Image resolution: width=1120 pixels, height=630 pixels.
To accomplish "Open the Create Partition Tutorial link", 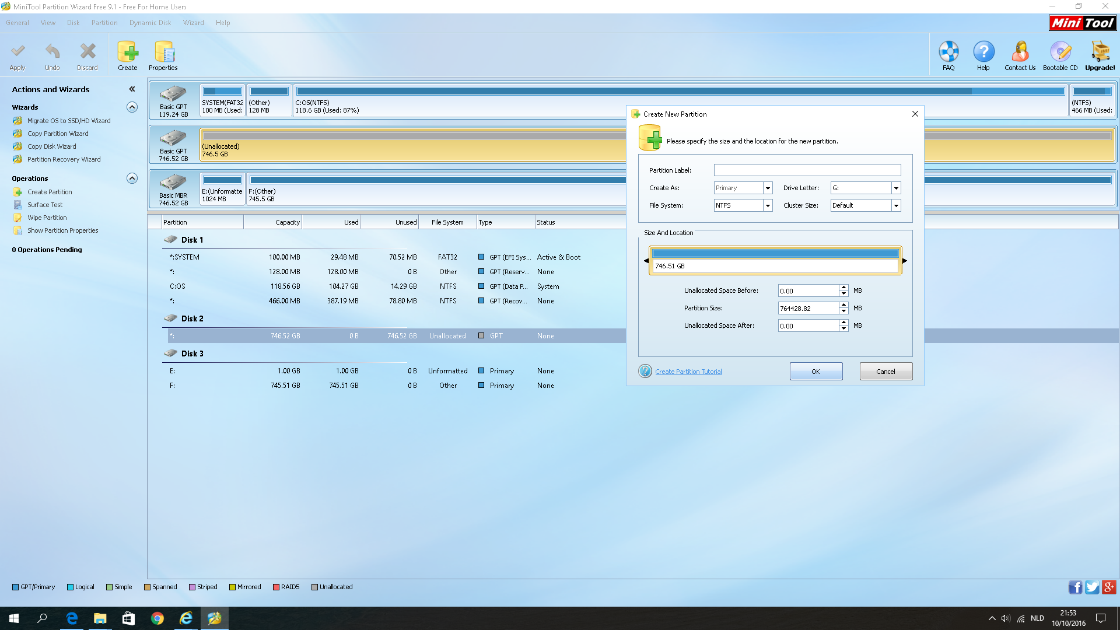I will point(688,372).
